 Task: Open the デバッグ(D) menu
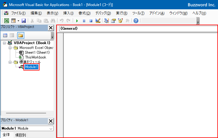[x=103, y=13]
